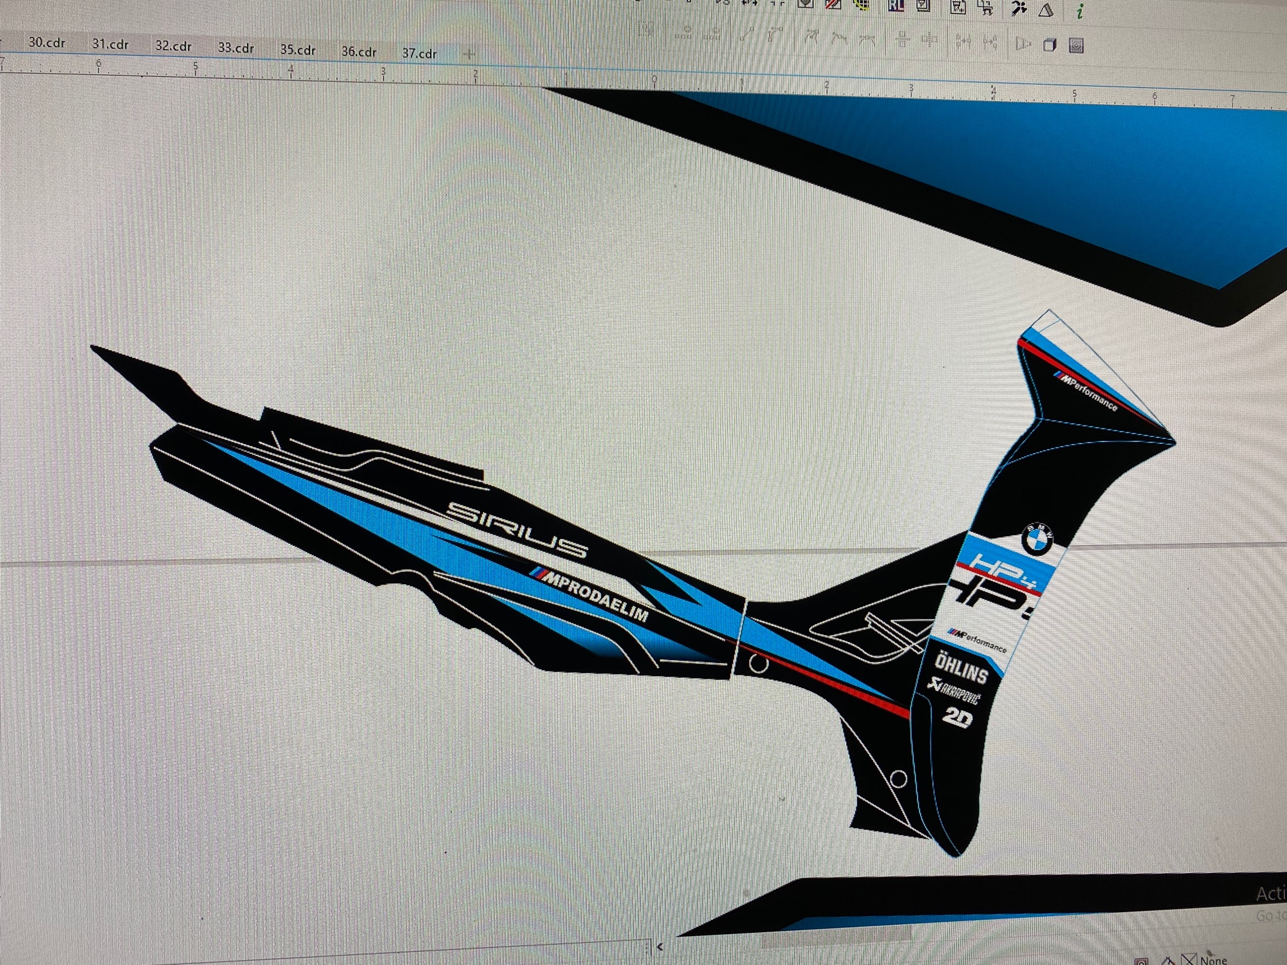Select the 2D logo on the design
Image resolution: width=1287 pixels, height=965 pixels.
958,717
